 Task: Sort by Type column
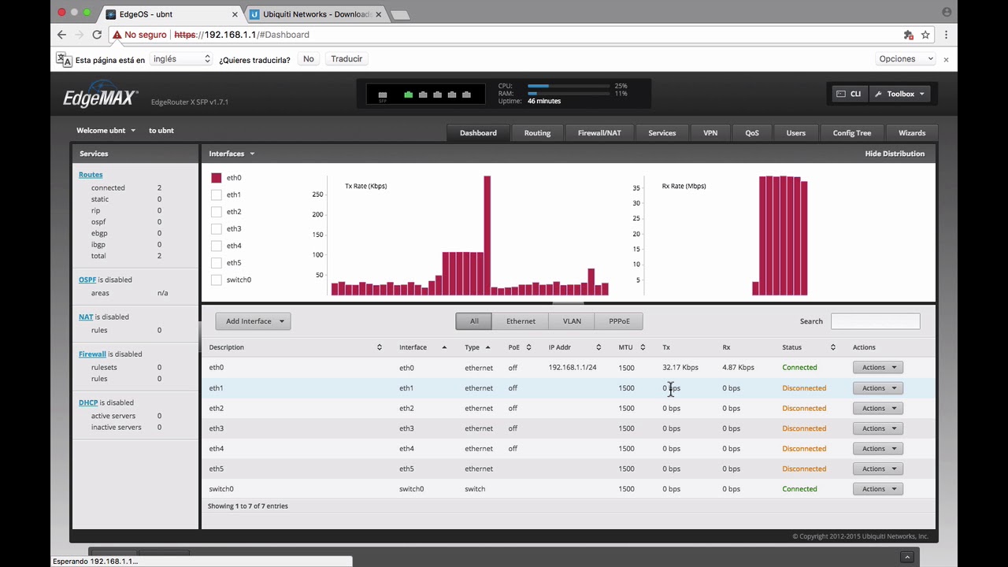click(477, 347)
